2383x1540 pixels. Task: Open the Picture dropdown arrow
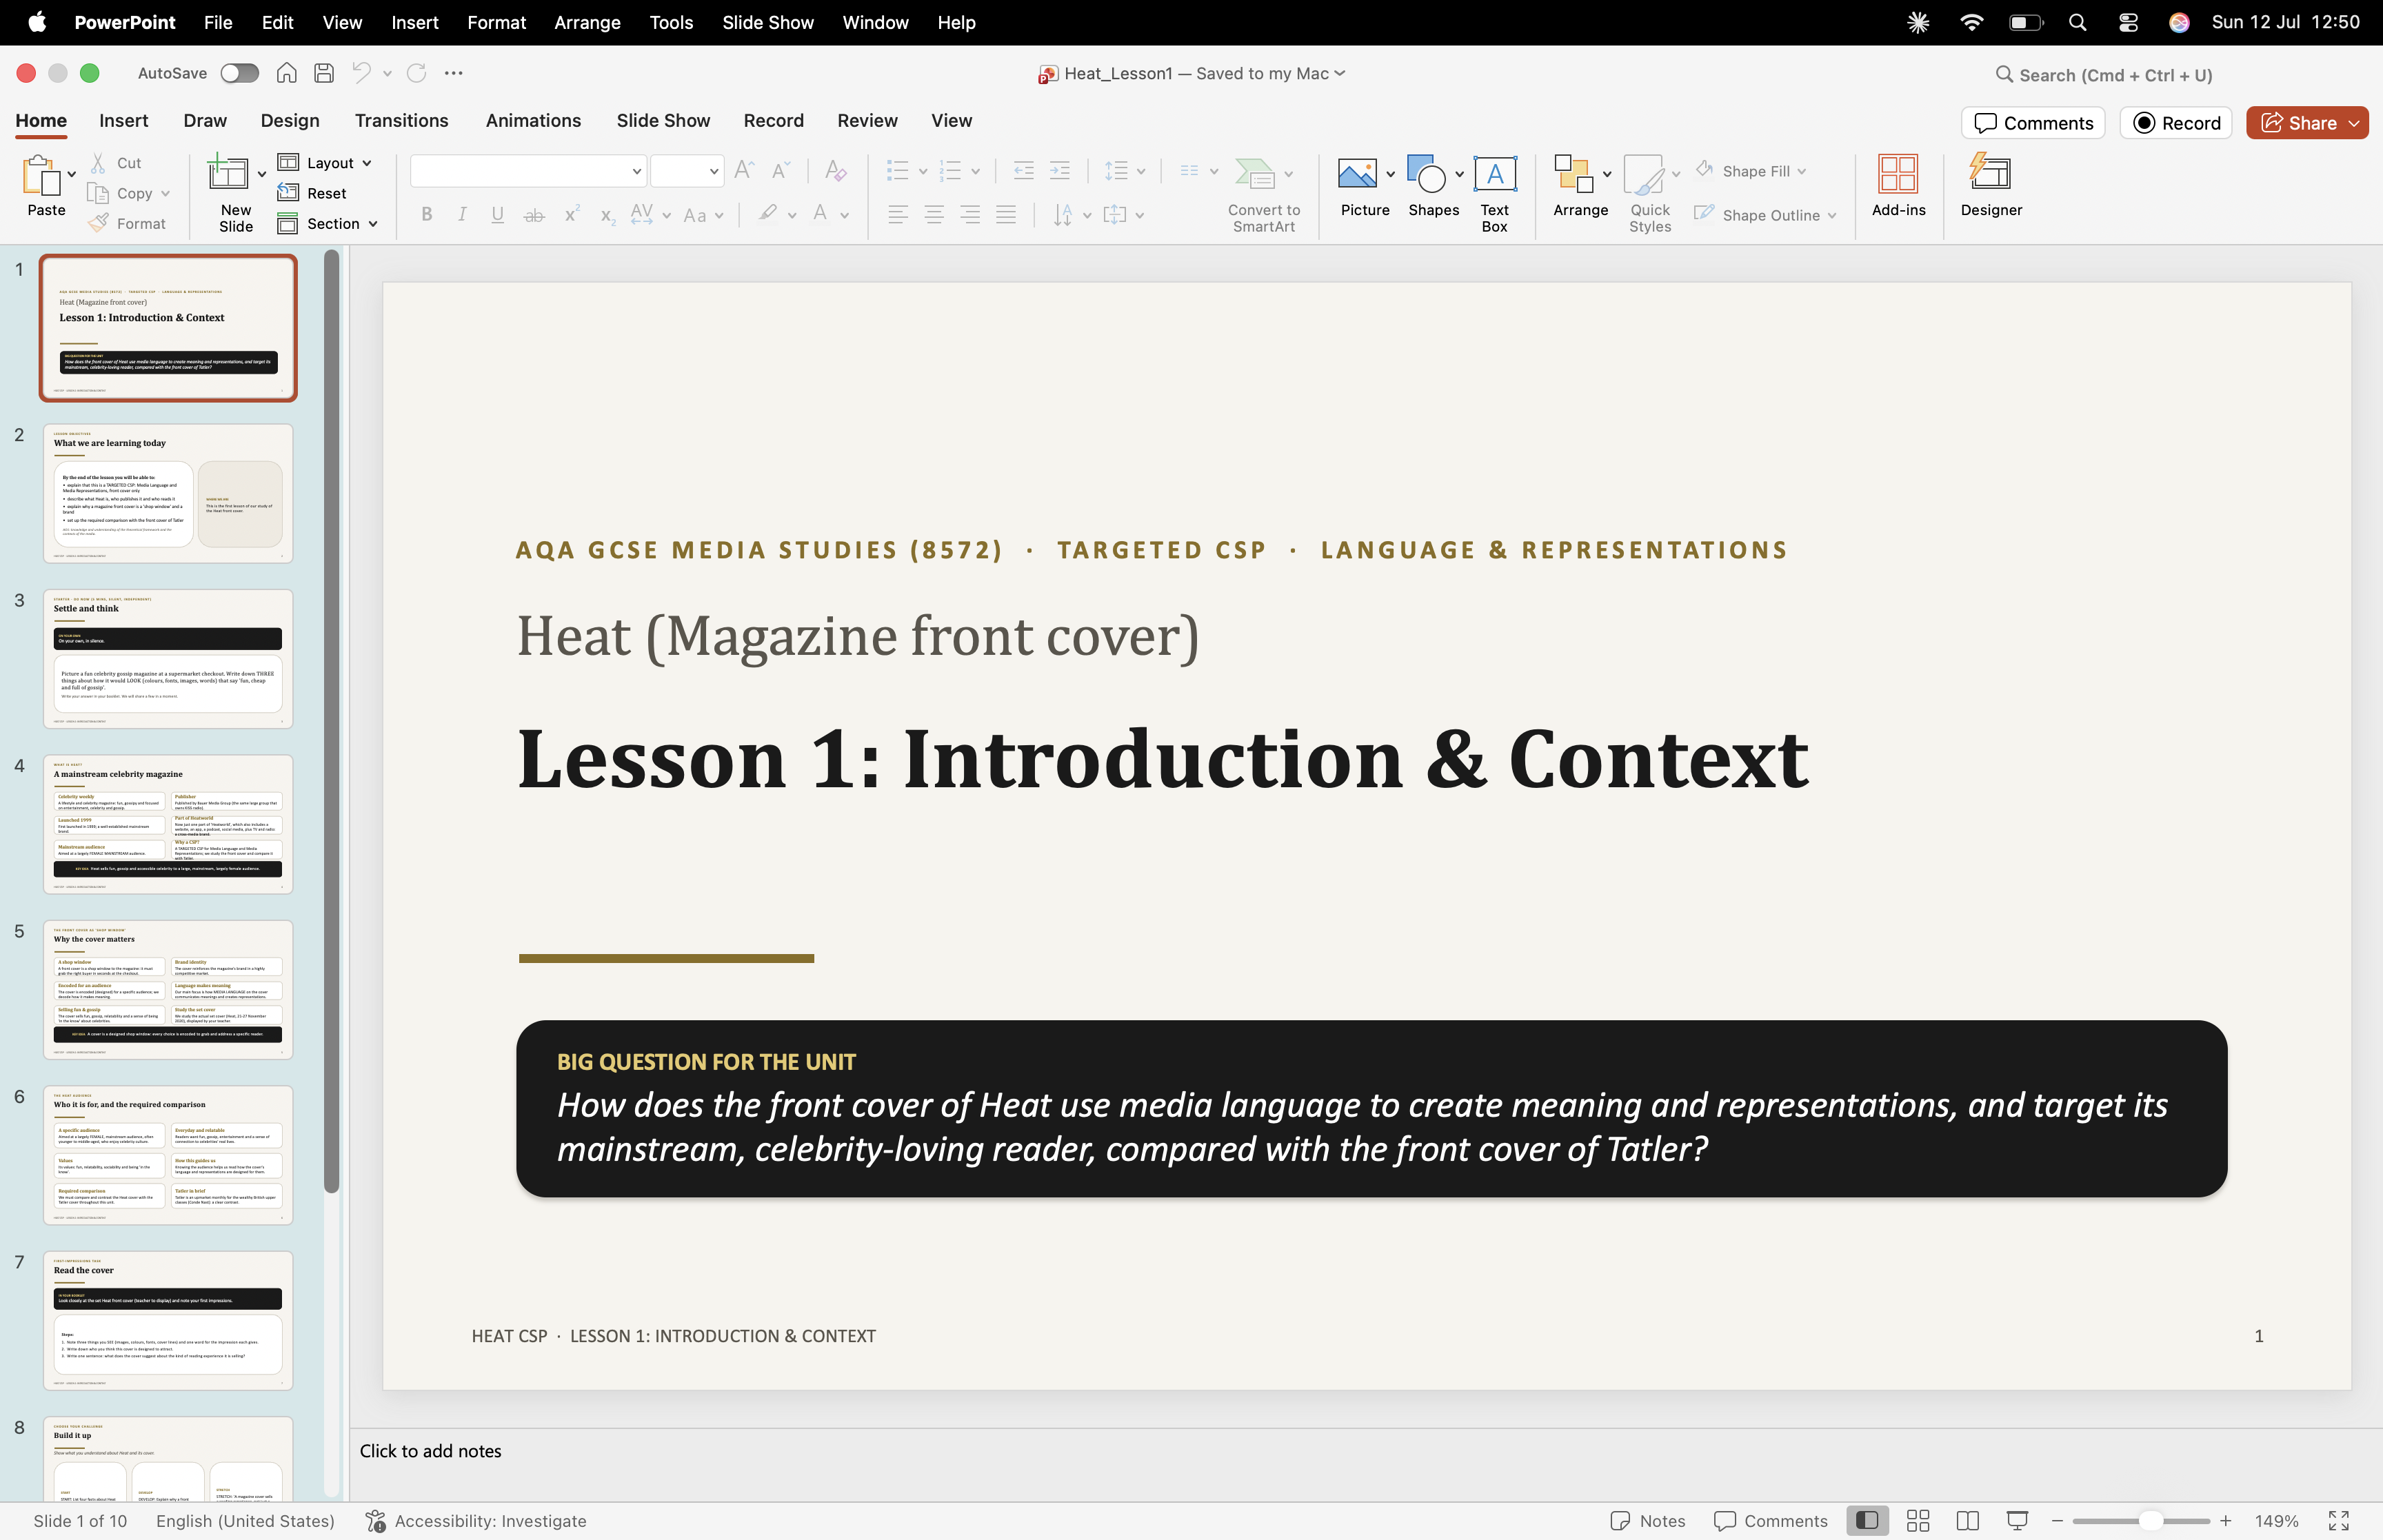1391,174
